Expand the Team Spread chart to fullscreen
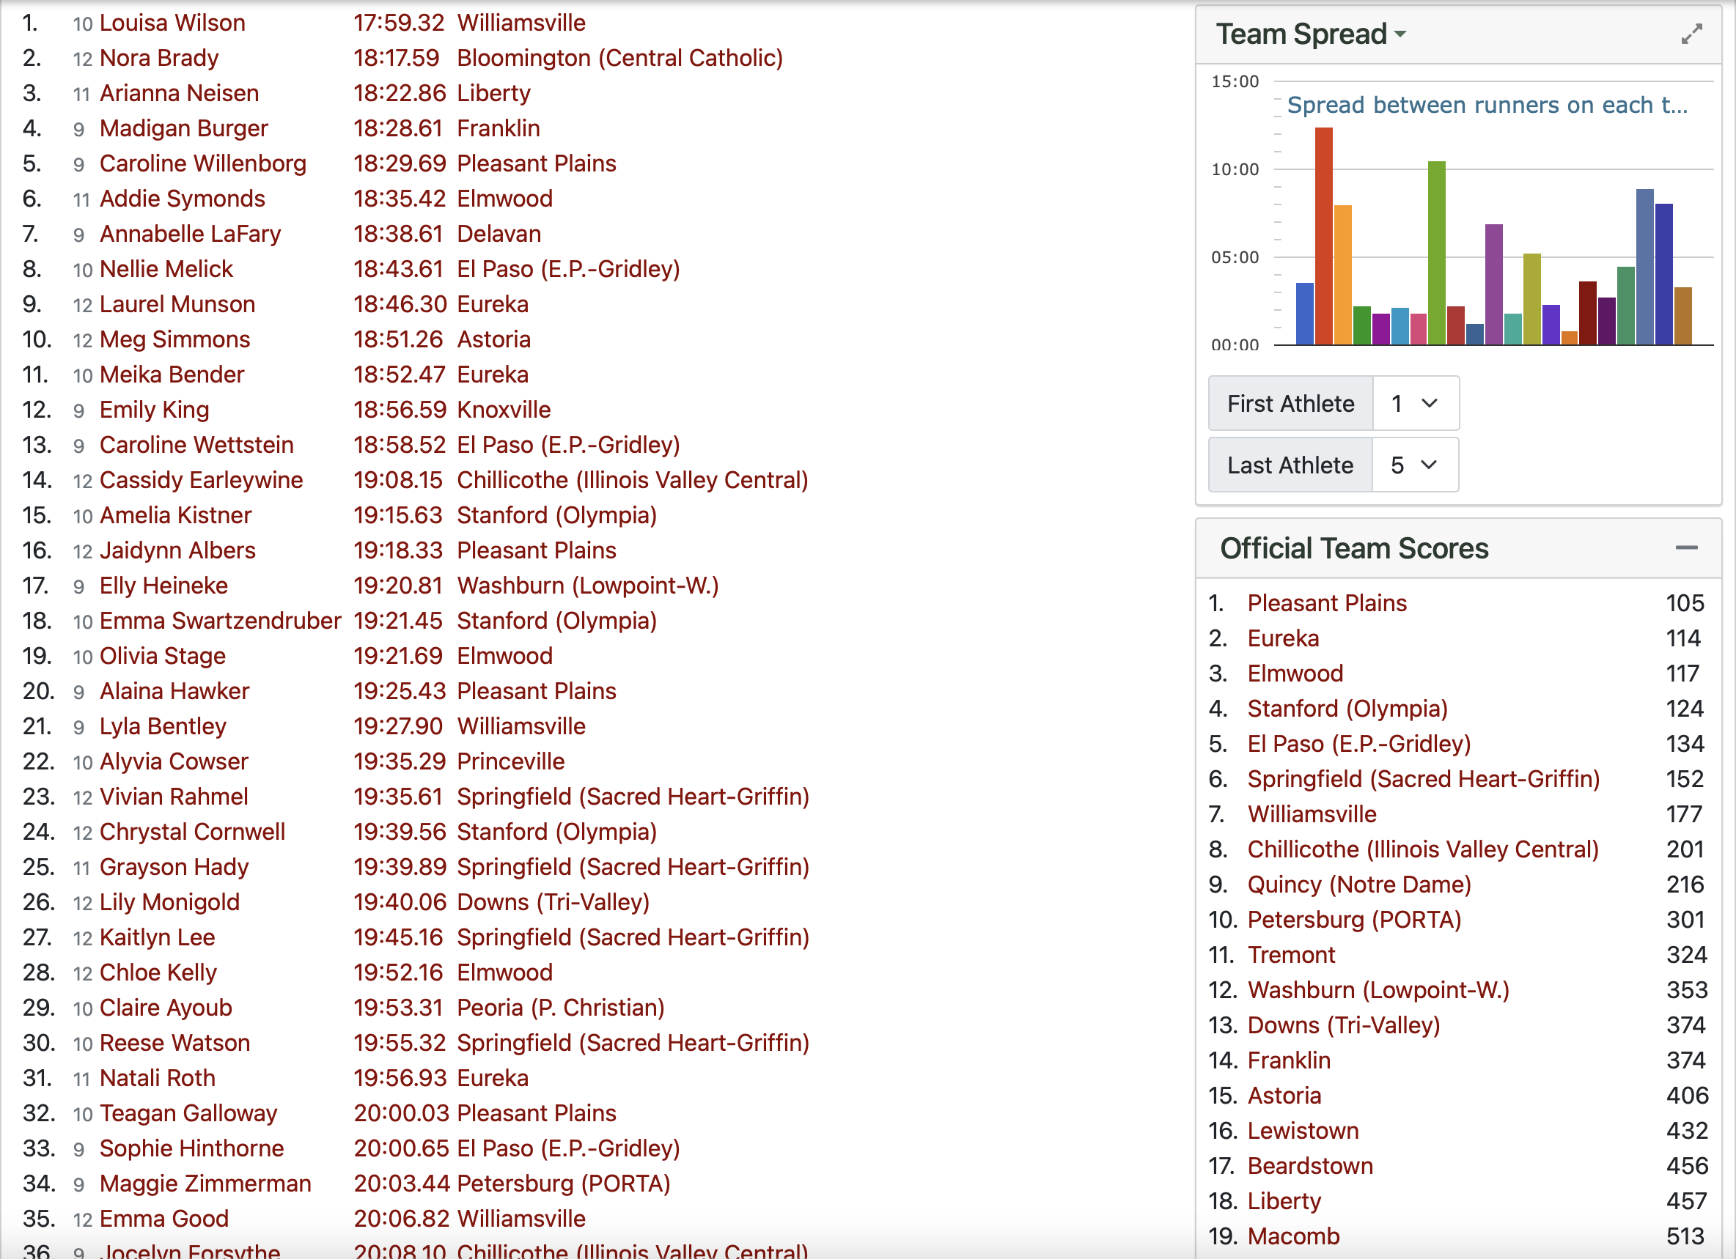The image size is (1736, 1259). (x=1691, y=34)
